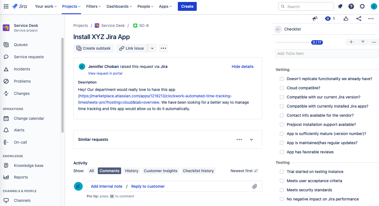Expand the Similar requests section chevron

(x=251, y=139)
